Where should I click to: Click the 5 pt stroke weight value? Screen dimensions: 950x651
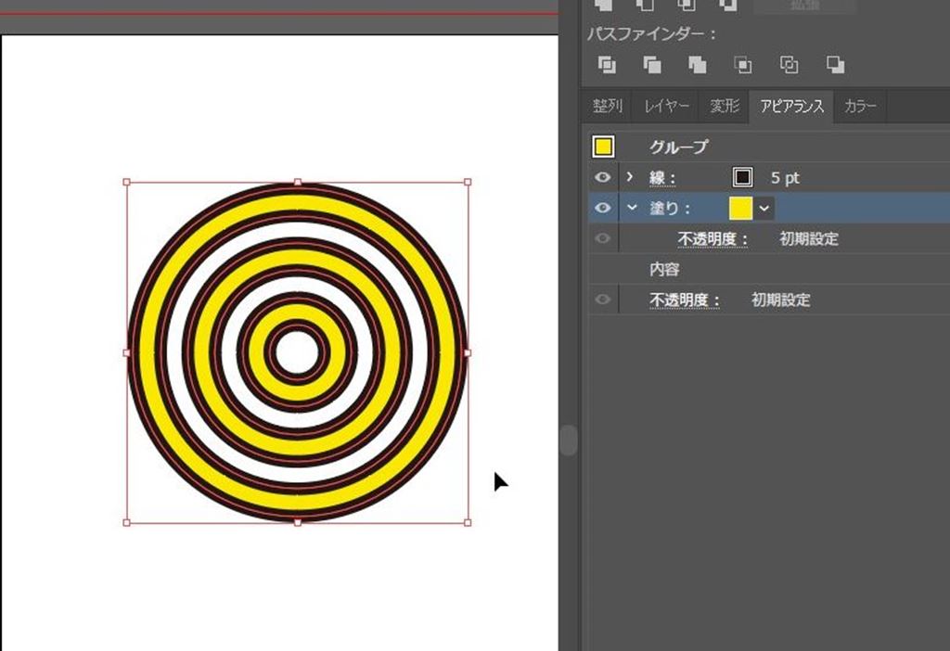785,177
